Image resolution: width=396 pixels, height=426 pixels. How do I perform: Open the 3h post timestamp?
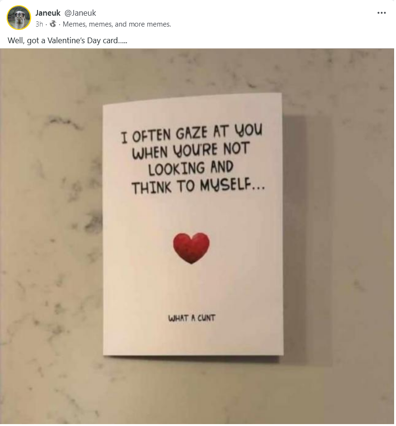[x=39, y=24]
